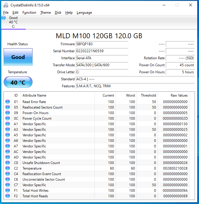Click status orb for Uncorrectable Sector Count
The image size is (199, 204).
pos(8,179)
